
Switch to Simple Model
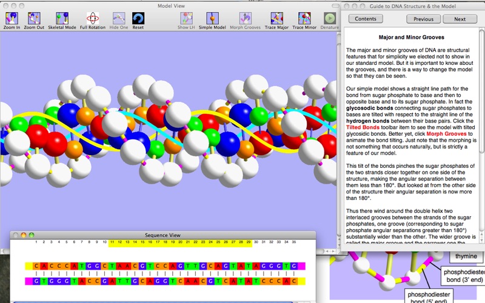[x=212, y=21]
